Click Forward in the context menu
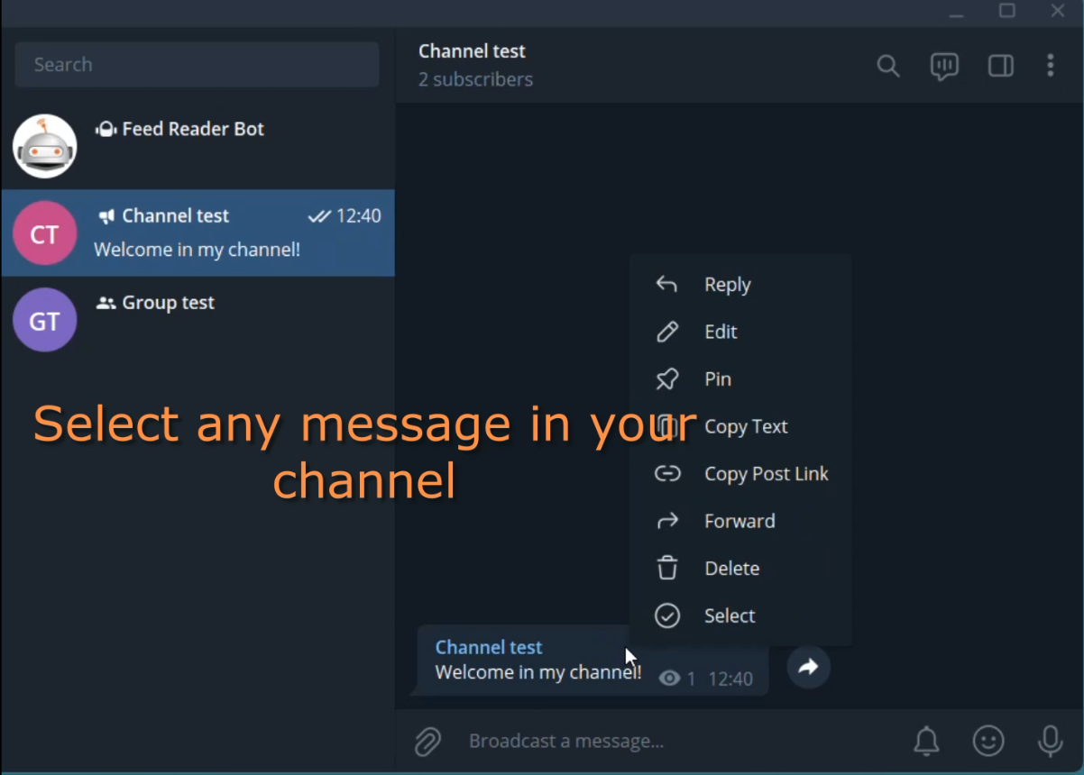The image size is (1084, 775). [x=740, y=521]
